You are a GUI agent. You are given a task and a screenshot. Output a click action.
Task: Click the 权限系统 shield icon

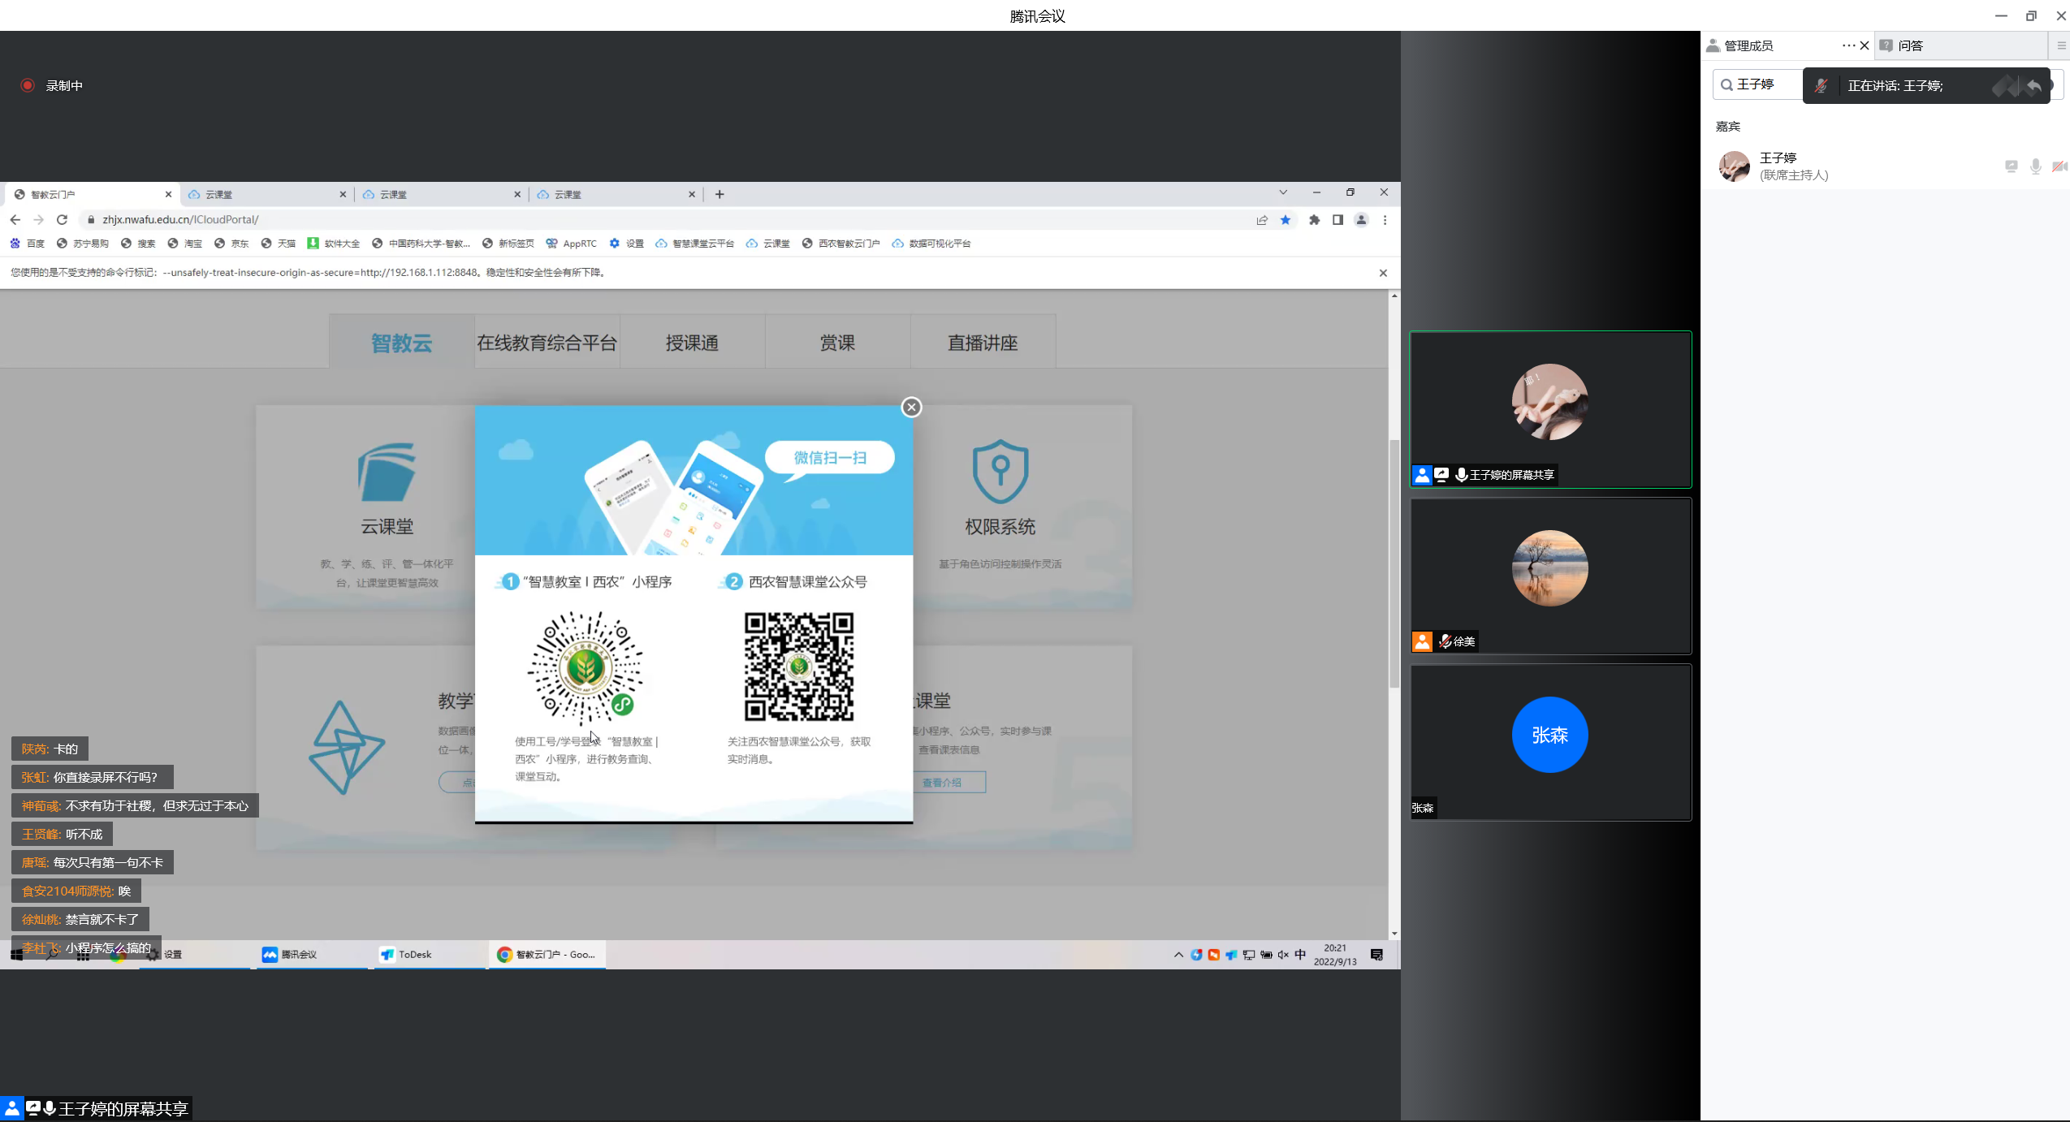[1000, 472]
